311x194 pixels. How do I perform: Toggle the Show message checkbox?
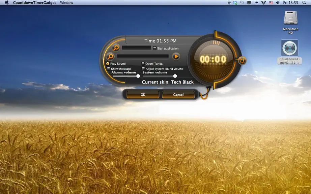click(109, 68)
